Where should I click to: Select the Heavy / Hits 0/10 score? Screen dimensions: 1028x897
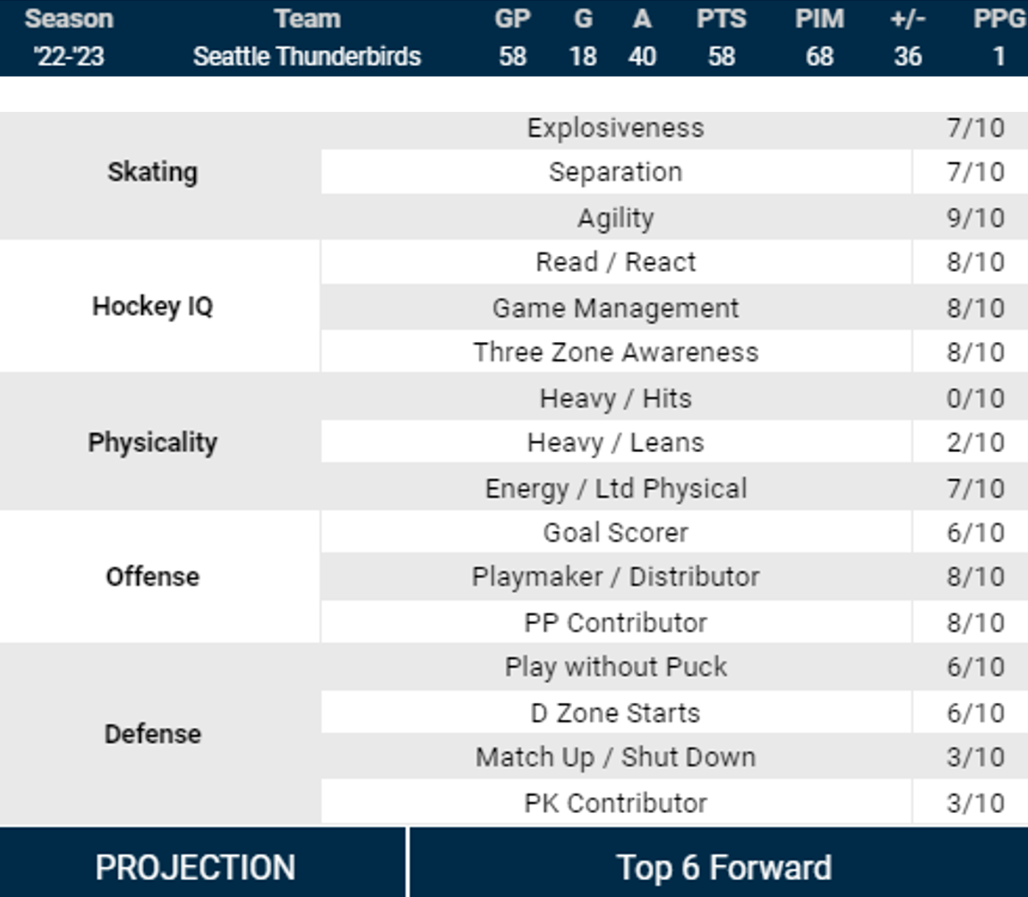click(x=975, y=399)
